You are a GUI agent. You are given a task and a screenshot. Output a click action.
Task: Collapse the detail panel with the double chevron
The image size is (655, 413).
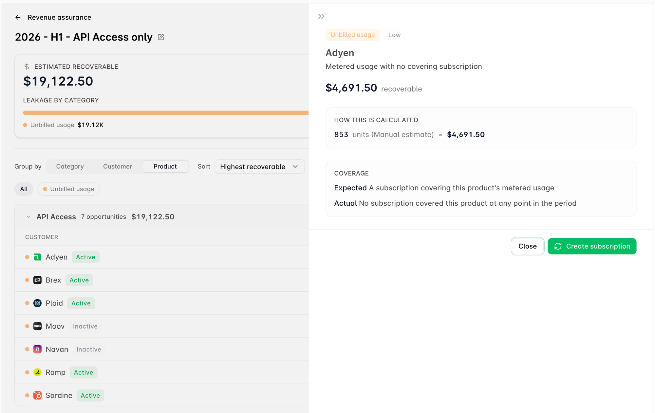[x=321, y=16]
